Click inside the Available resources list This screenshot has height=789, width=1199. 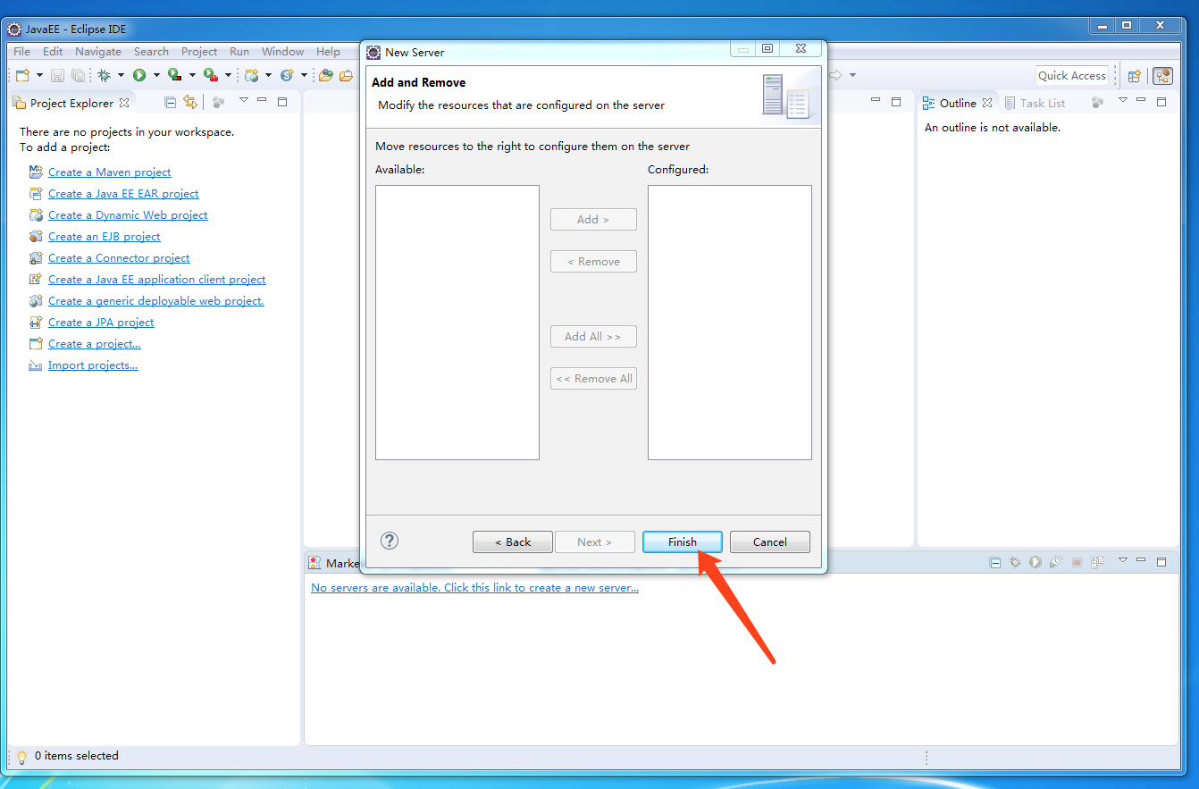click(457, 323)
